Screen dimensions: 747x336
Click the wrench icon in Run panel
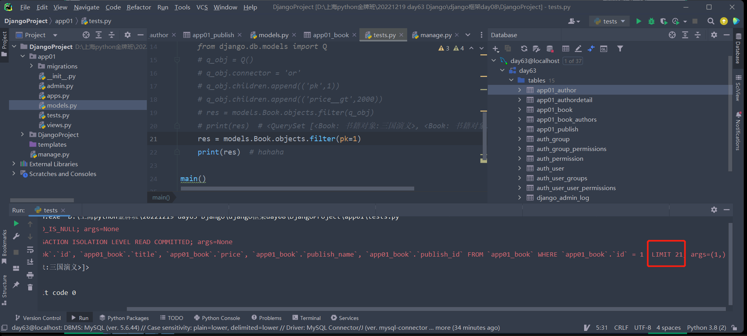click(x=16, y=236)
